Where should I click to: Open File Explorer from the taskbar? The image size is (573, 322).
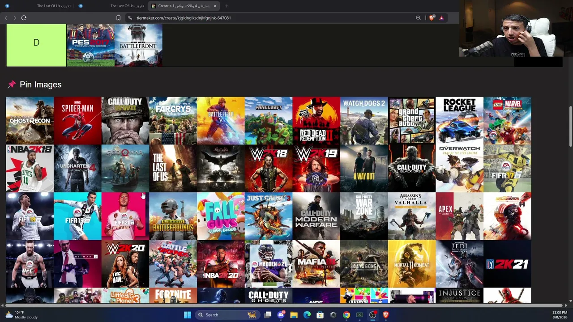tap(294, 315)
